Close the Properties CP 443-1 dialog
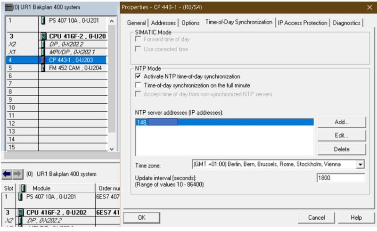377x232 pixels. (x=369, y=7)
